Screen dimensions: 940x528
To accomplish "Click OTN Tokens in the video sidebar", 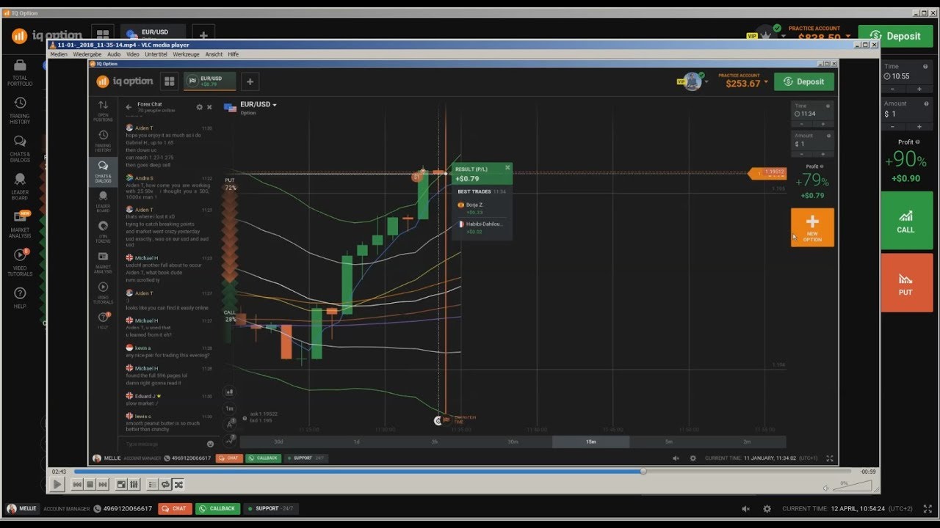I will pyautogui.click(x=103, y=231).
